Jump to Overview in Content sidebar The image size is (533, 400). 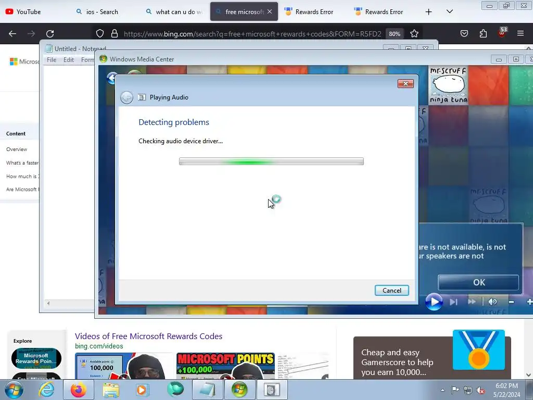click(x=16, y=149)
